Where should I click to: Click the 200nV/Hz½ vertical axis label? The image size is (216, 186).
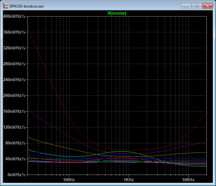click(14, 95)
